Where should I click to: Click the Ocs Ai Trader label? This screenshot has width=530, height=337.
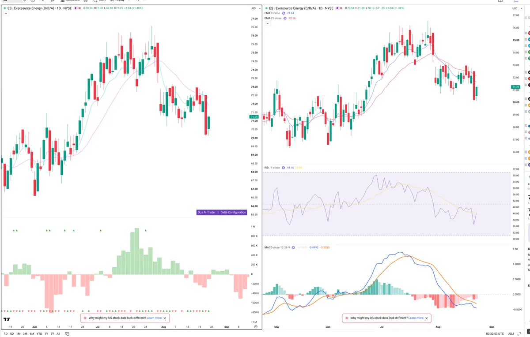point(206,212)
